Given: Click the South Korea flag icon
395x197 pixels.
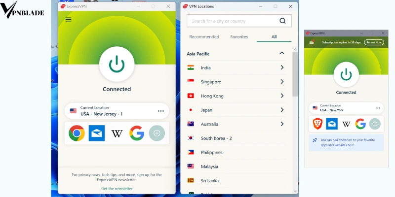Looking at the screenshot, I should coord(191,138).
